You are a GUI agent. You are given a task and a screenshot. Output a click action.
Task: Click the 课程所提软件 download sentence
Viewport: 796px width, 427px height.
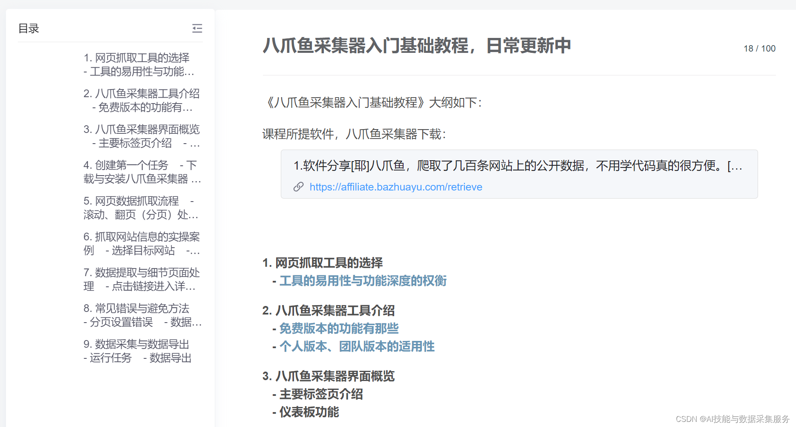click(x=354, y=134)
